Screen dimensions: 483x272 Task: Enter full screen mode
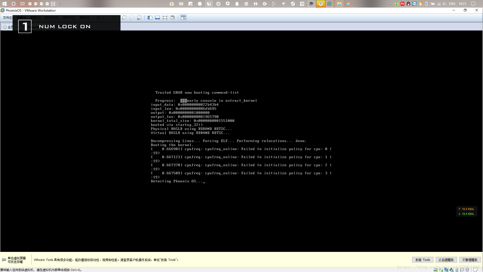[x=165, y=18]
